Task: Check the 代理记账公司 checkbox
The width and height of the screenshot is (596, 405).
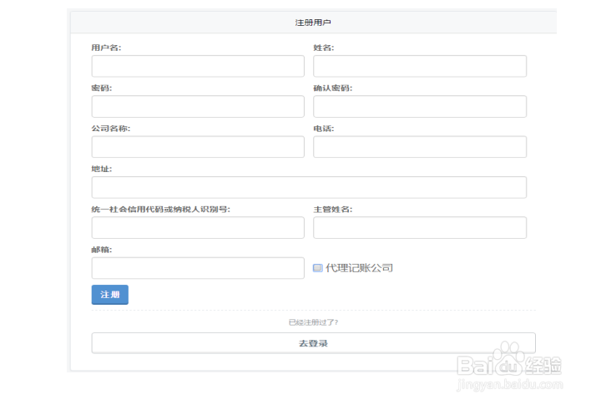Action: [x=317, y=268]
